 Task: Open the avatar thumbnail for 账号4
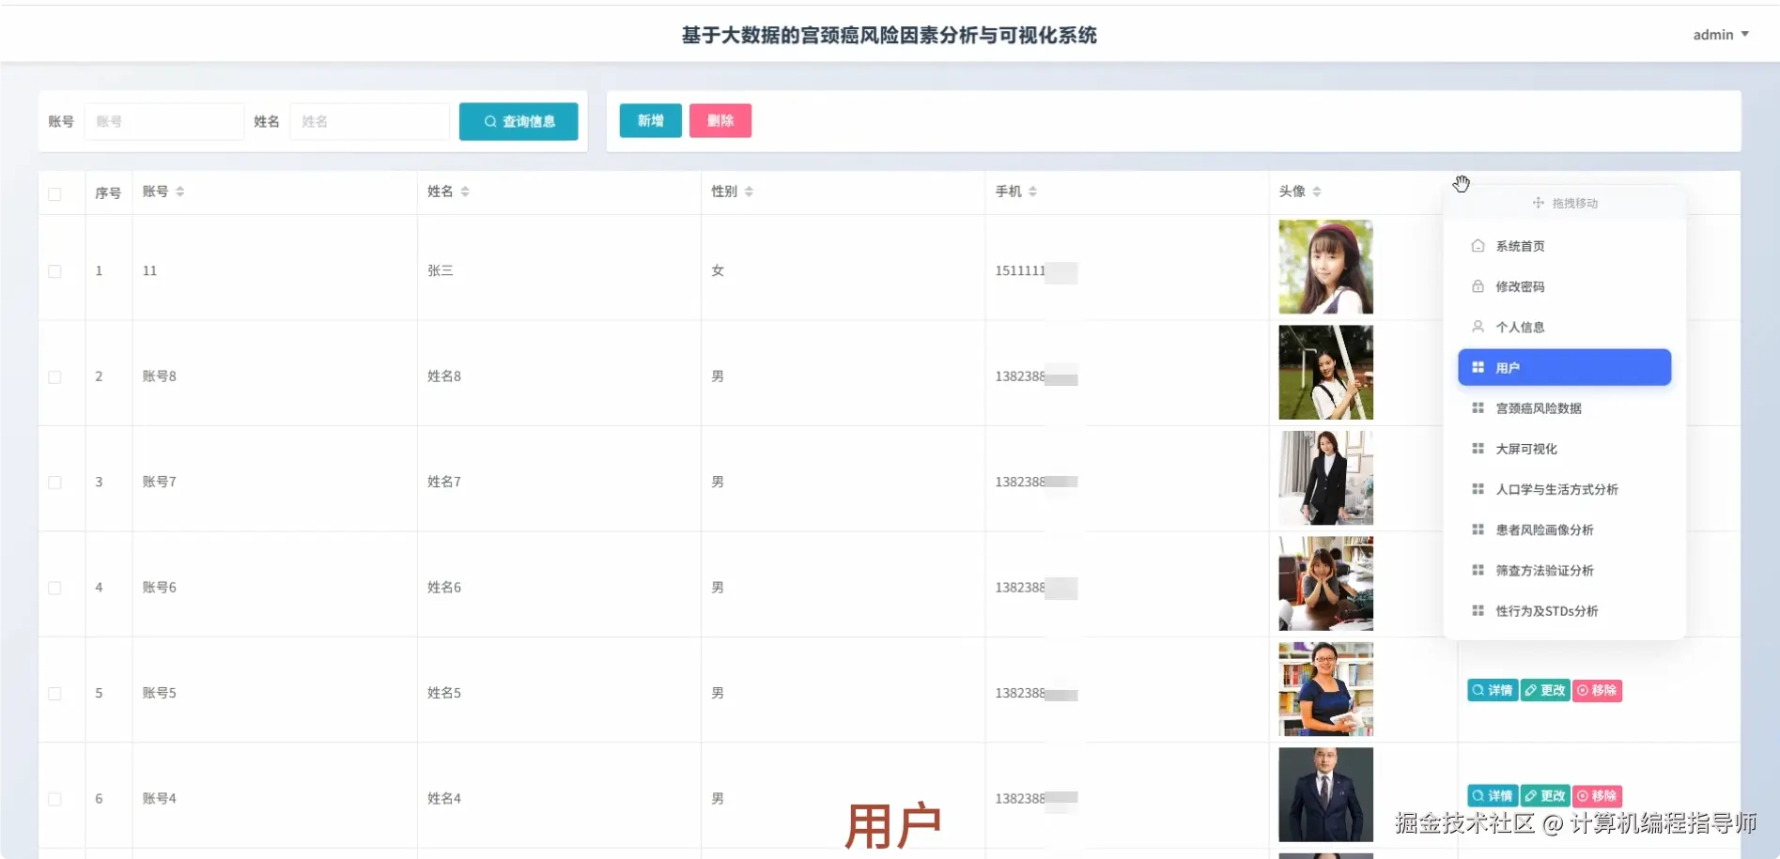pyautogui.click(x=1325, y=794)
